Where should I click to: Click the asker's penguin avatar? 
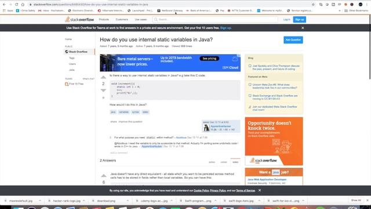206,128
